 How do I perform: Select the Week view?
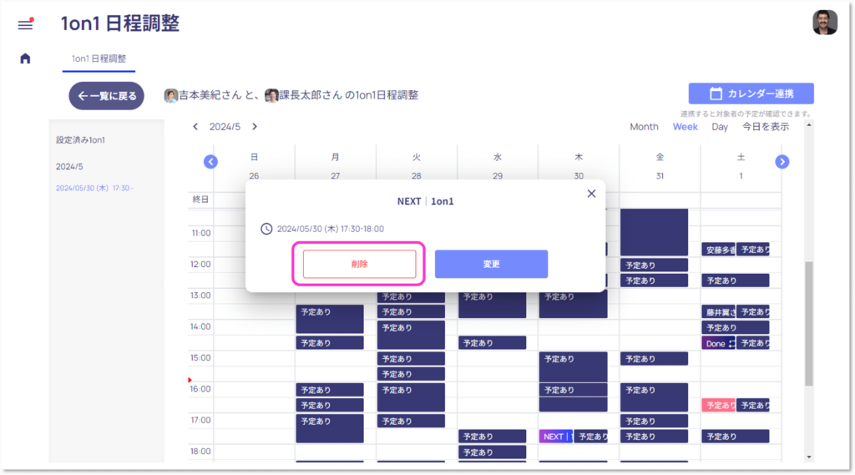pyautogui.click(x=685, y=127)
